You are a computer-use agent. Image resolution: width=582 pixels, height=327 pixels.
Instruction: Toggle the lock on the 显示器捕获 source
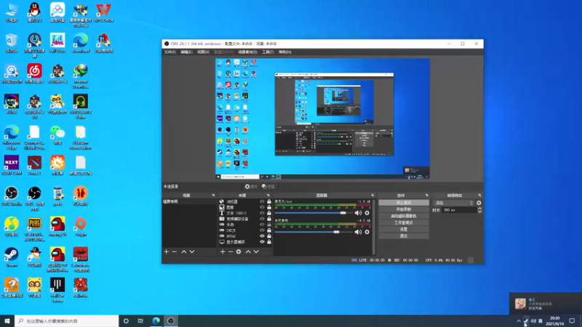click(x=269, y=242)
